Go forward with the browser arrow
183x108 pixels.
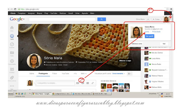point(11,9)
